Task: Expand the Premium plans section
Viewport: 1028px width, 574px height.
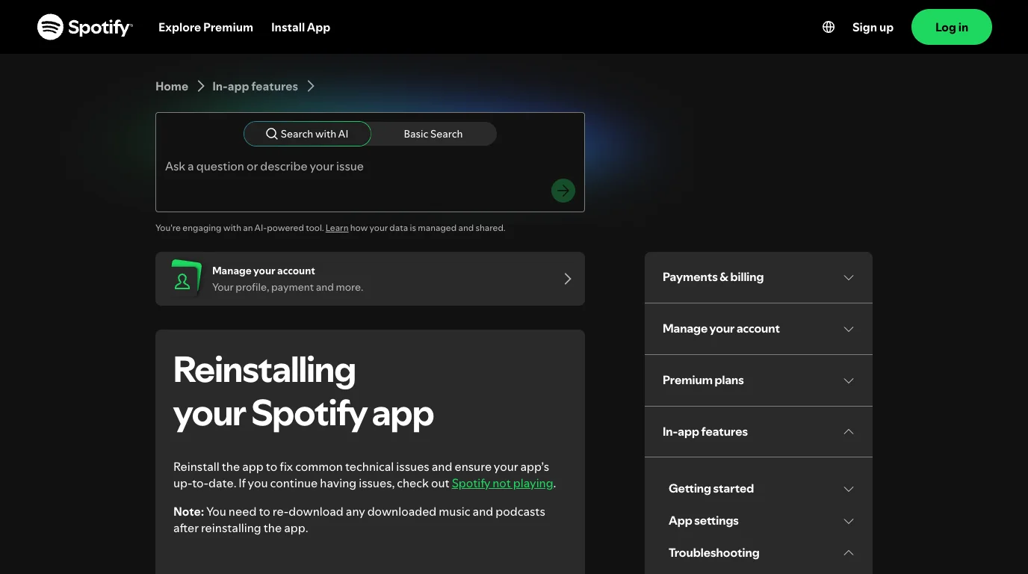Action: click(758, 380)
